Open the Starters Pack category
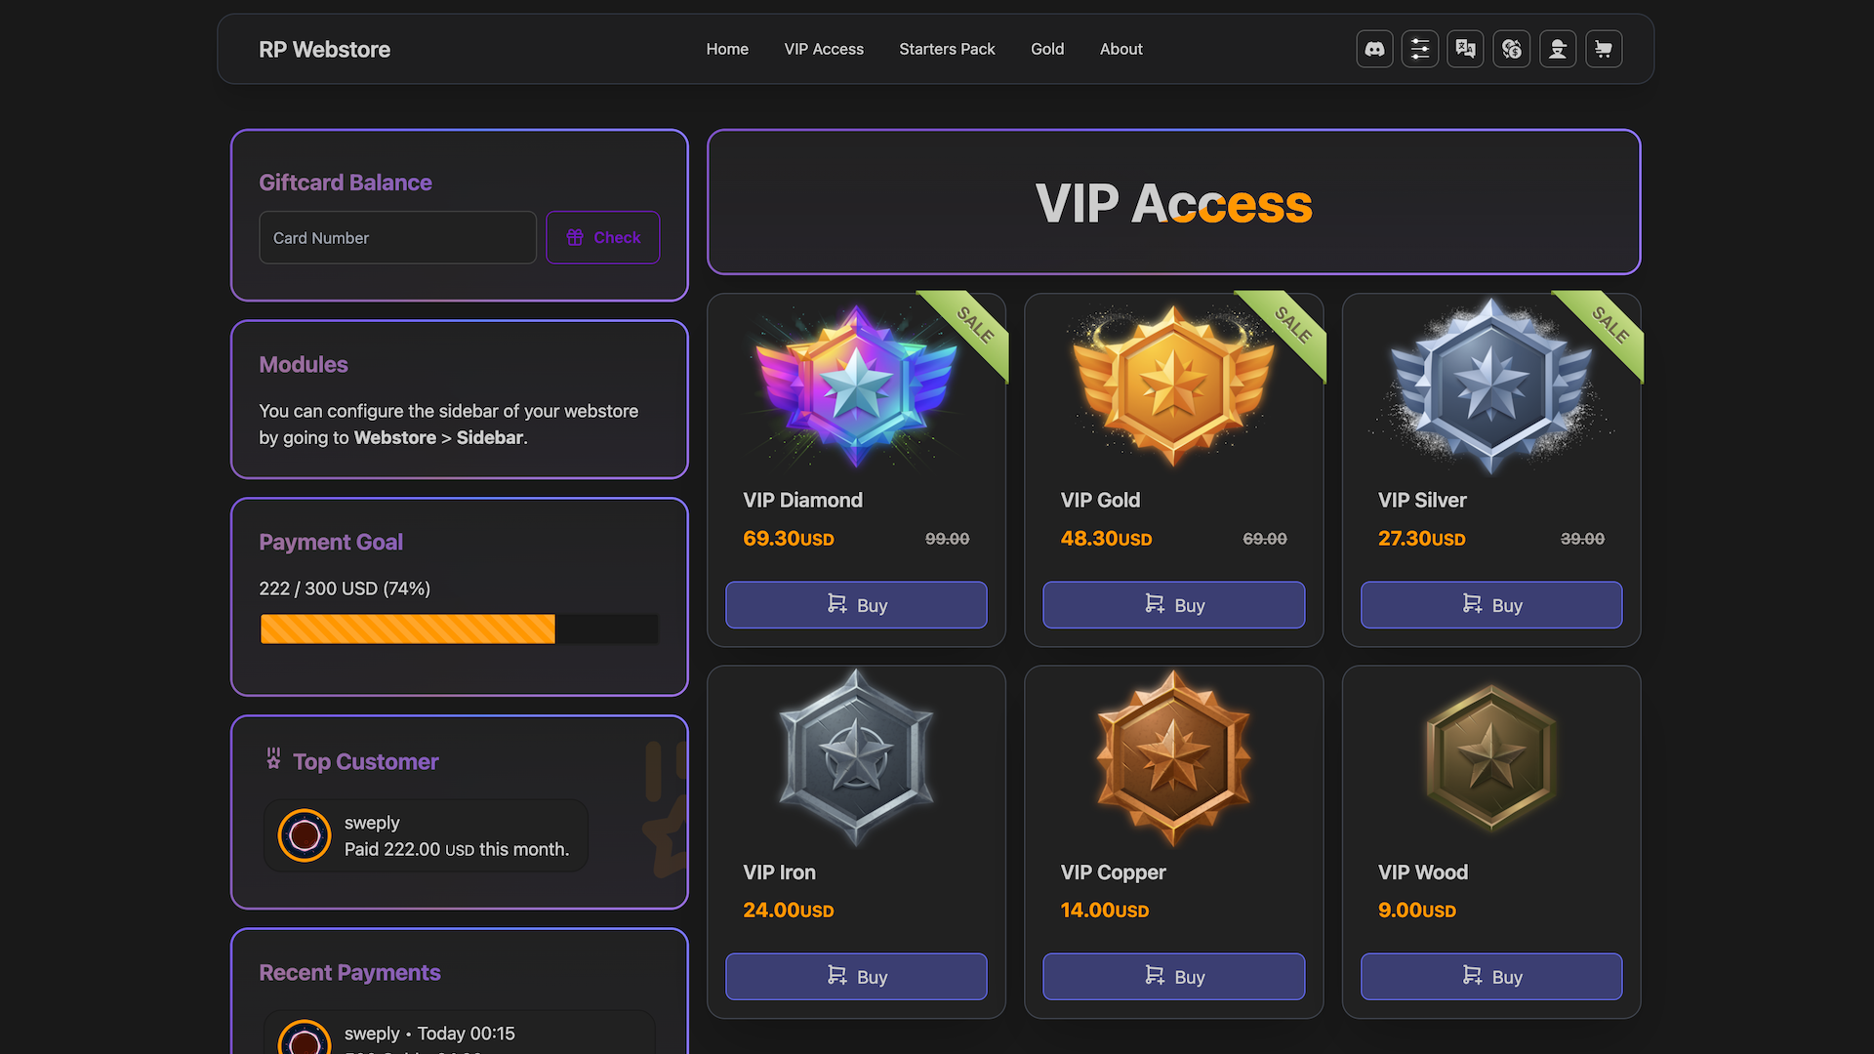 point(947,49)
